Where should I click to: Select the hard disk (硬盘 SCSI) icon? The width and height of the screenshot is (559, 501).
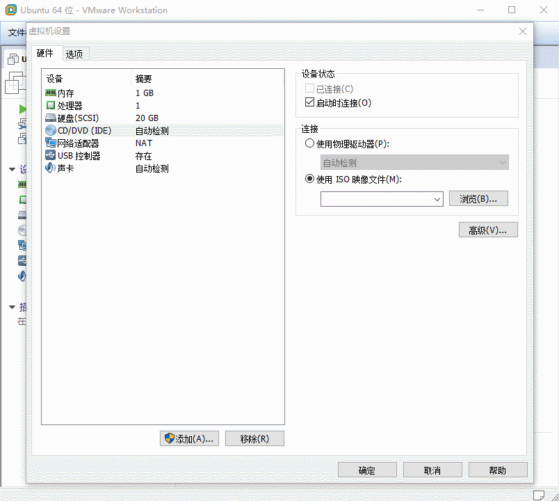[50, 118]
